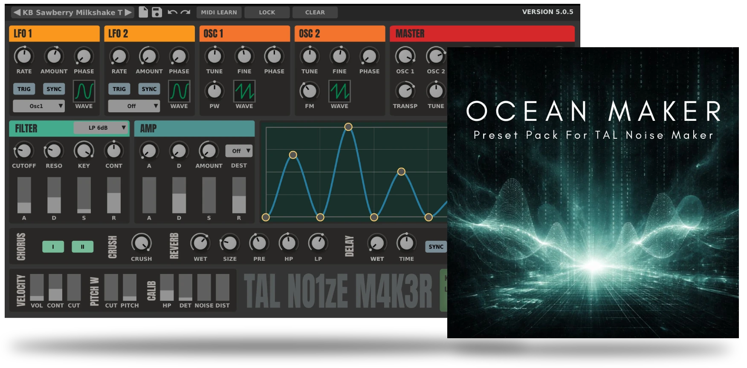Image resolution: width=747 pixels, height=368 pixels.
Task: Click the Reverb PRE knob
Action: coord(259,243)
